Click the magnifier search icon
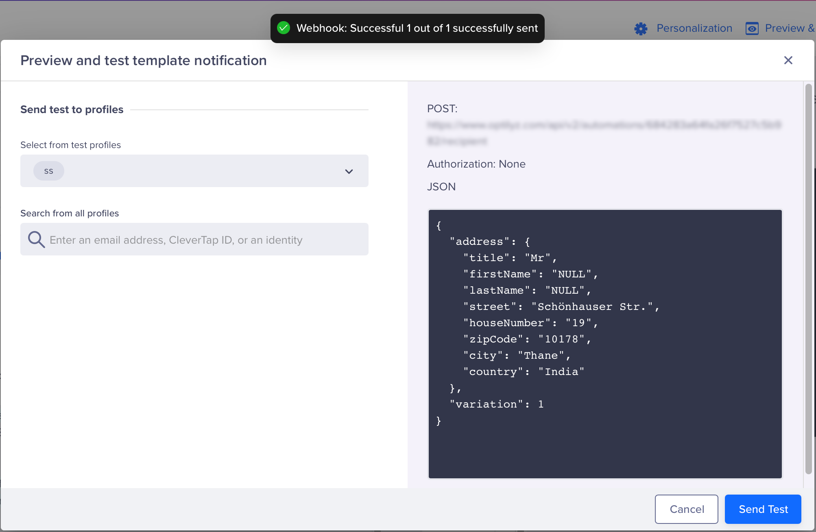 coord(36,239)
